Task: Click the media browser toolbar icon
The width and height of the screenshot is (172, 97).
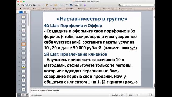Action: (x=71, y=5)
